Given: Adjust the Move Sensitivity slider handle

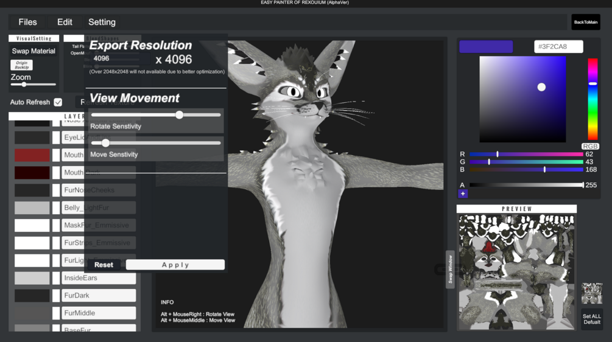Looking at the screenshot, I should click(105, 143).
